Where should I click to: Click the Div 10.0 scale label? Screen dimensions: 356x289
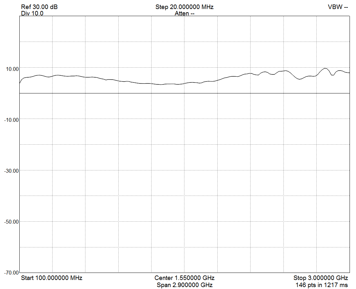pyautogui.click(x=32, y=13)
